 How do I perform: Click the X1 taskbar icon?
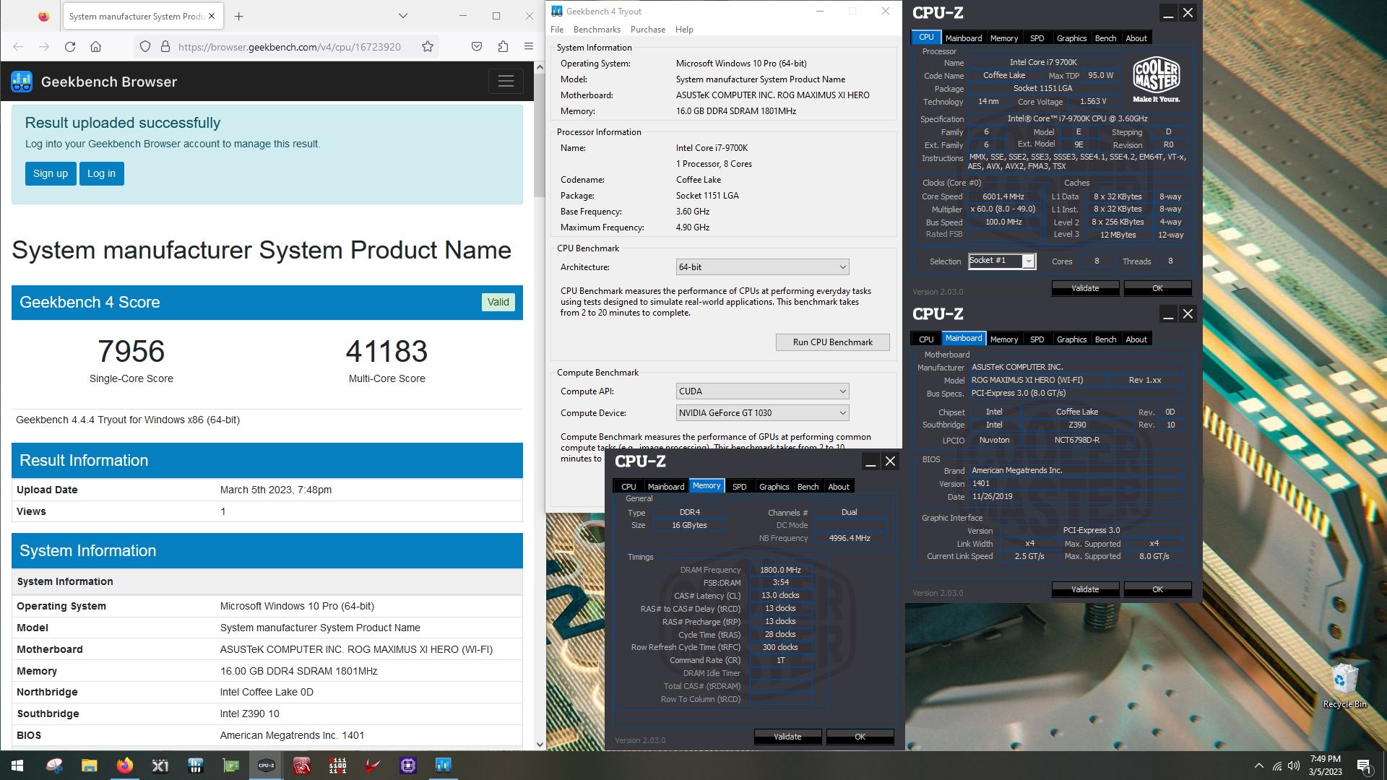[160, 766]
